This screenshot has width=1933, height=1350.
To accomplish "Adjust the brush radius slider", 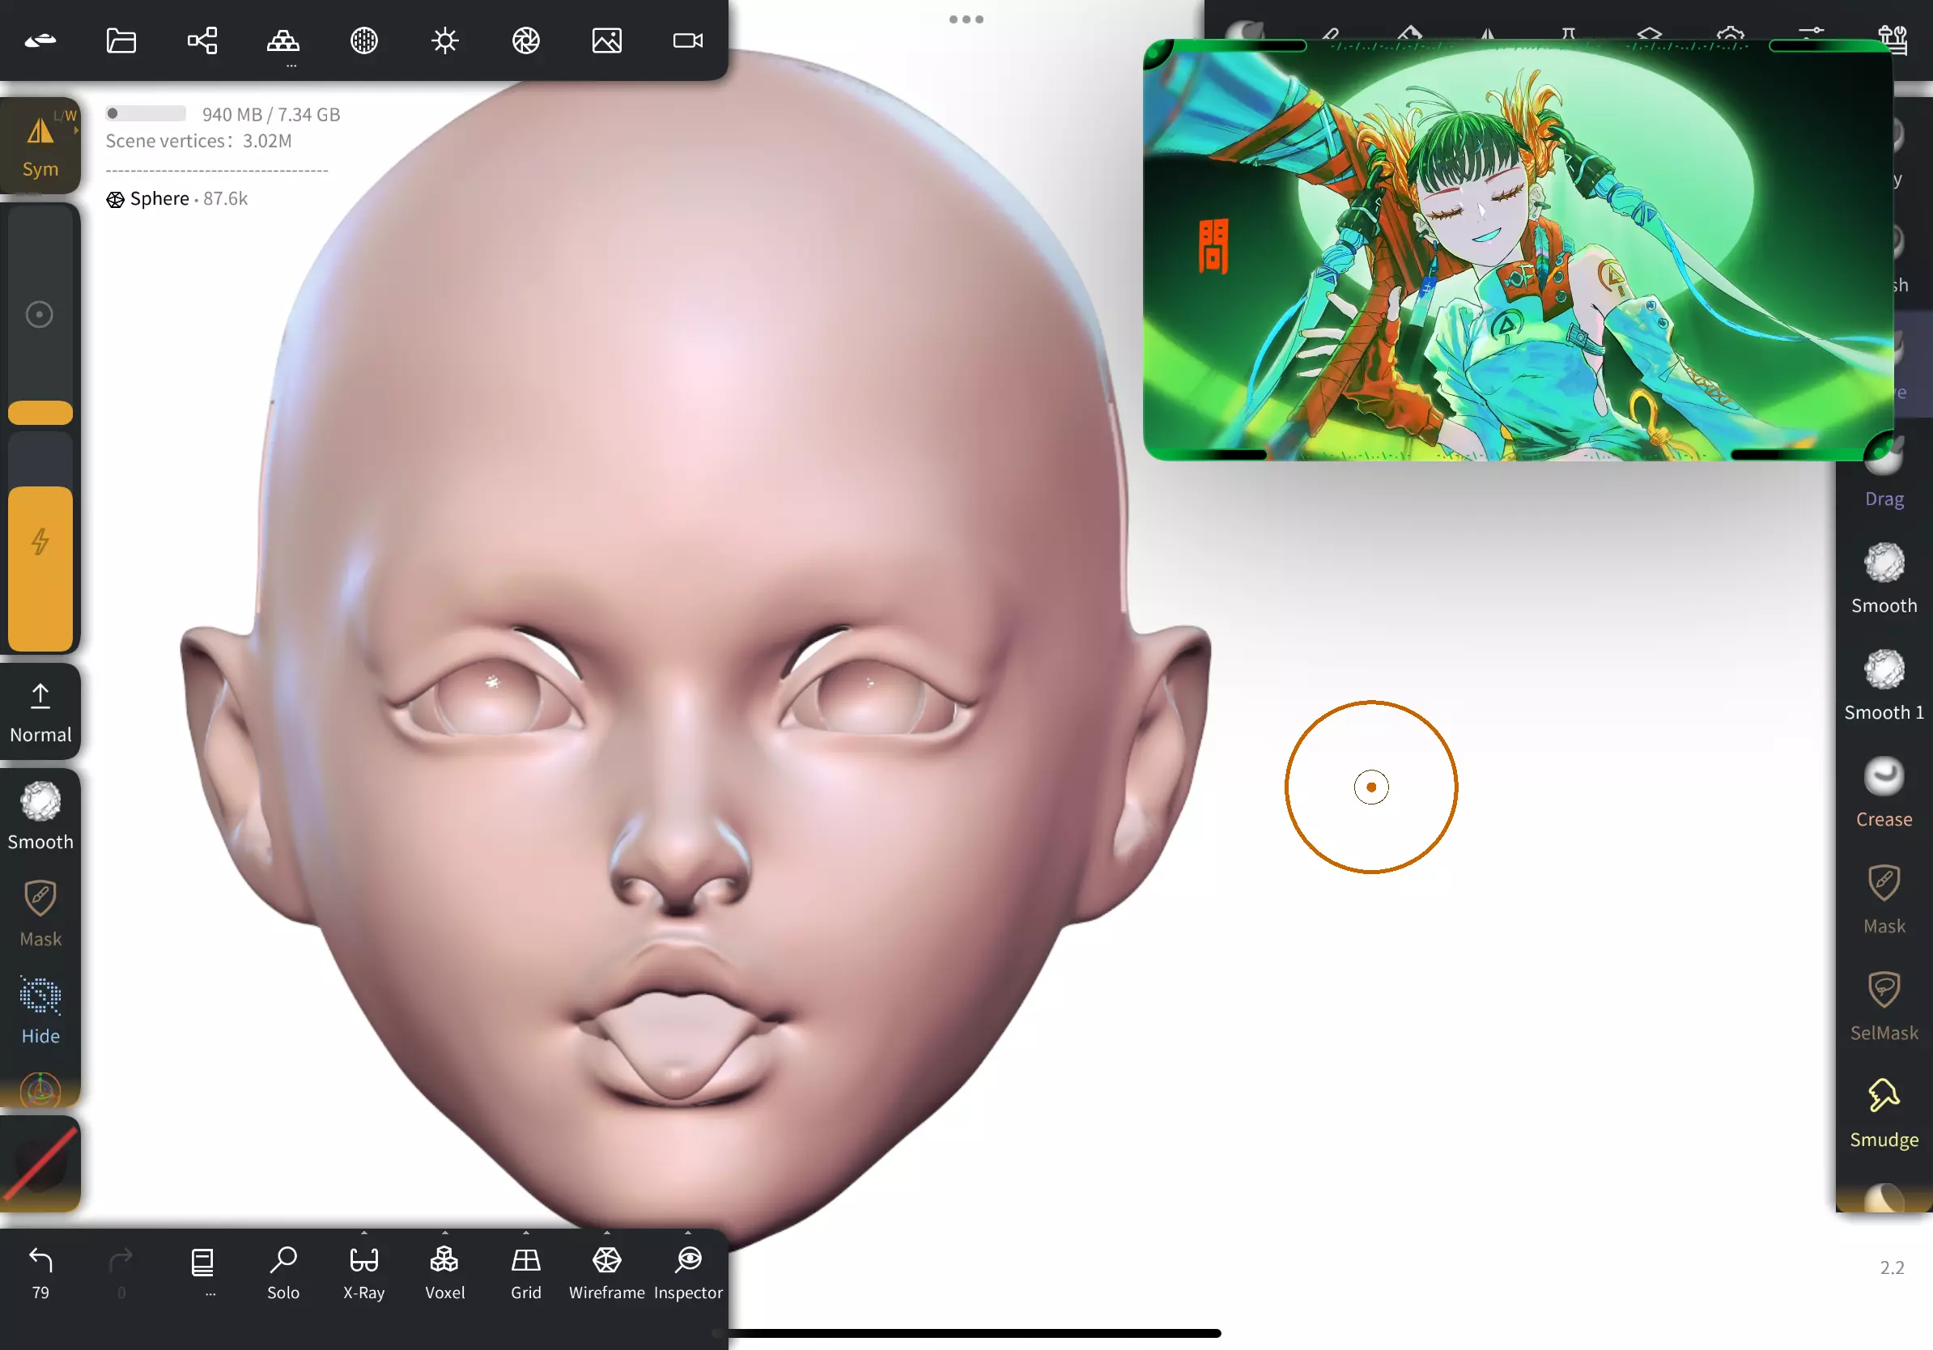I will 40,313.
